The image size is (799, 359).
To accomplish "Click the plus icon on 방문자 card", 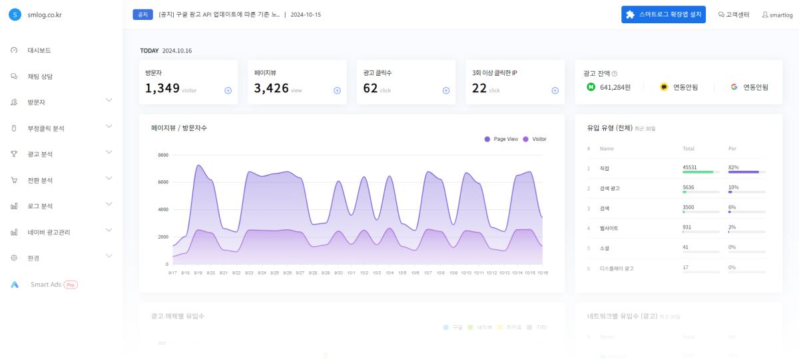I will click(x=228, y=90).
